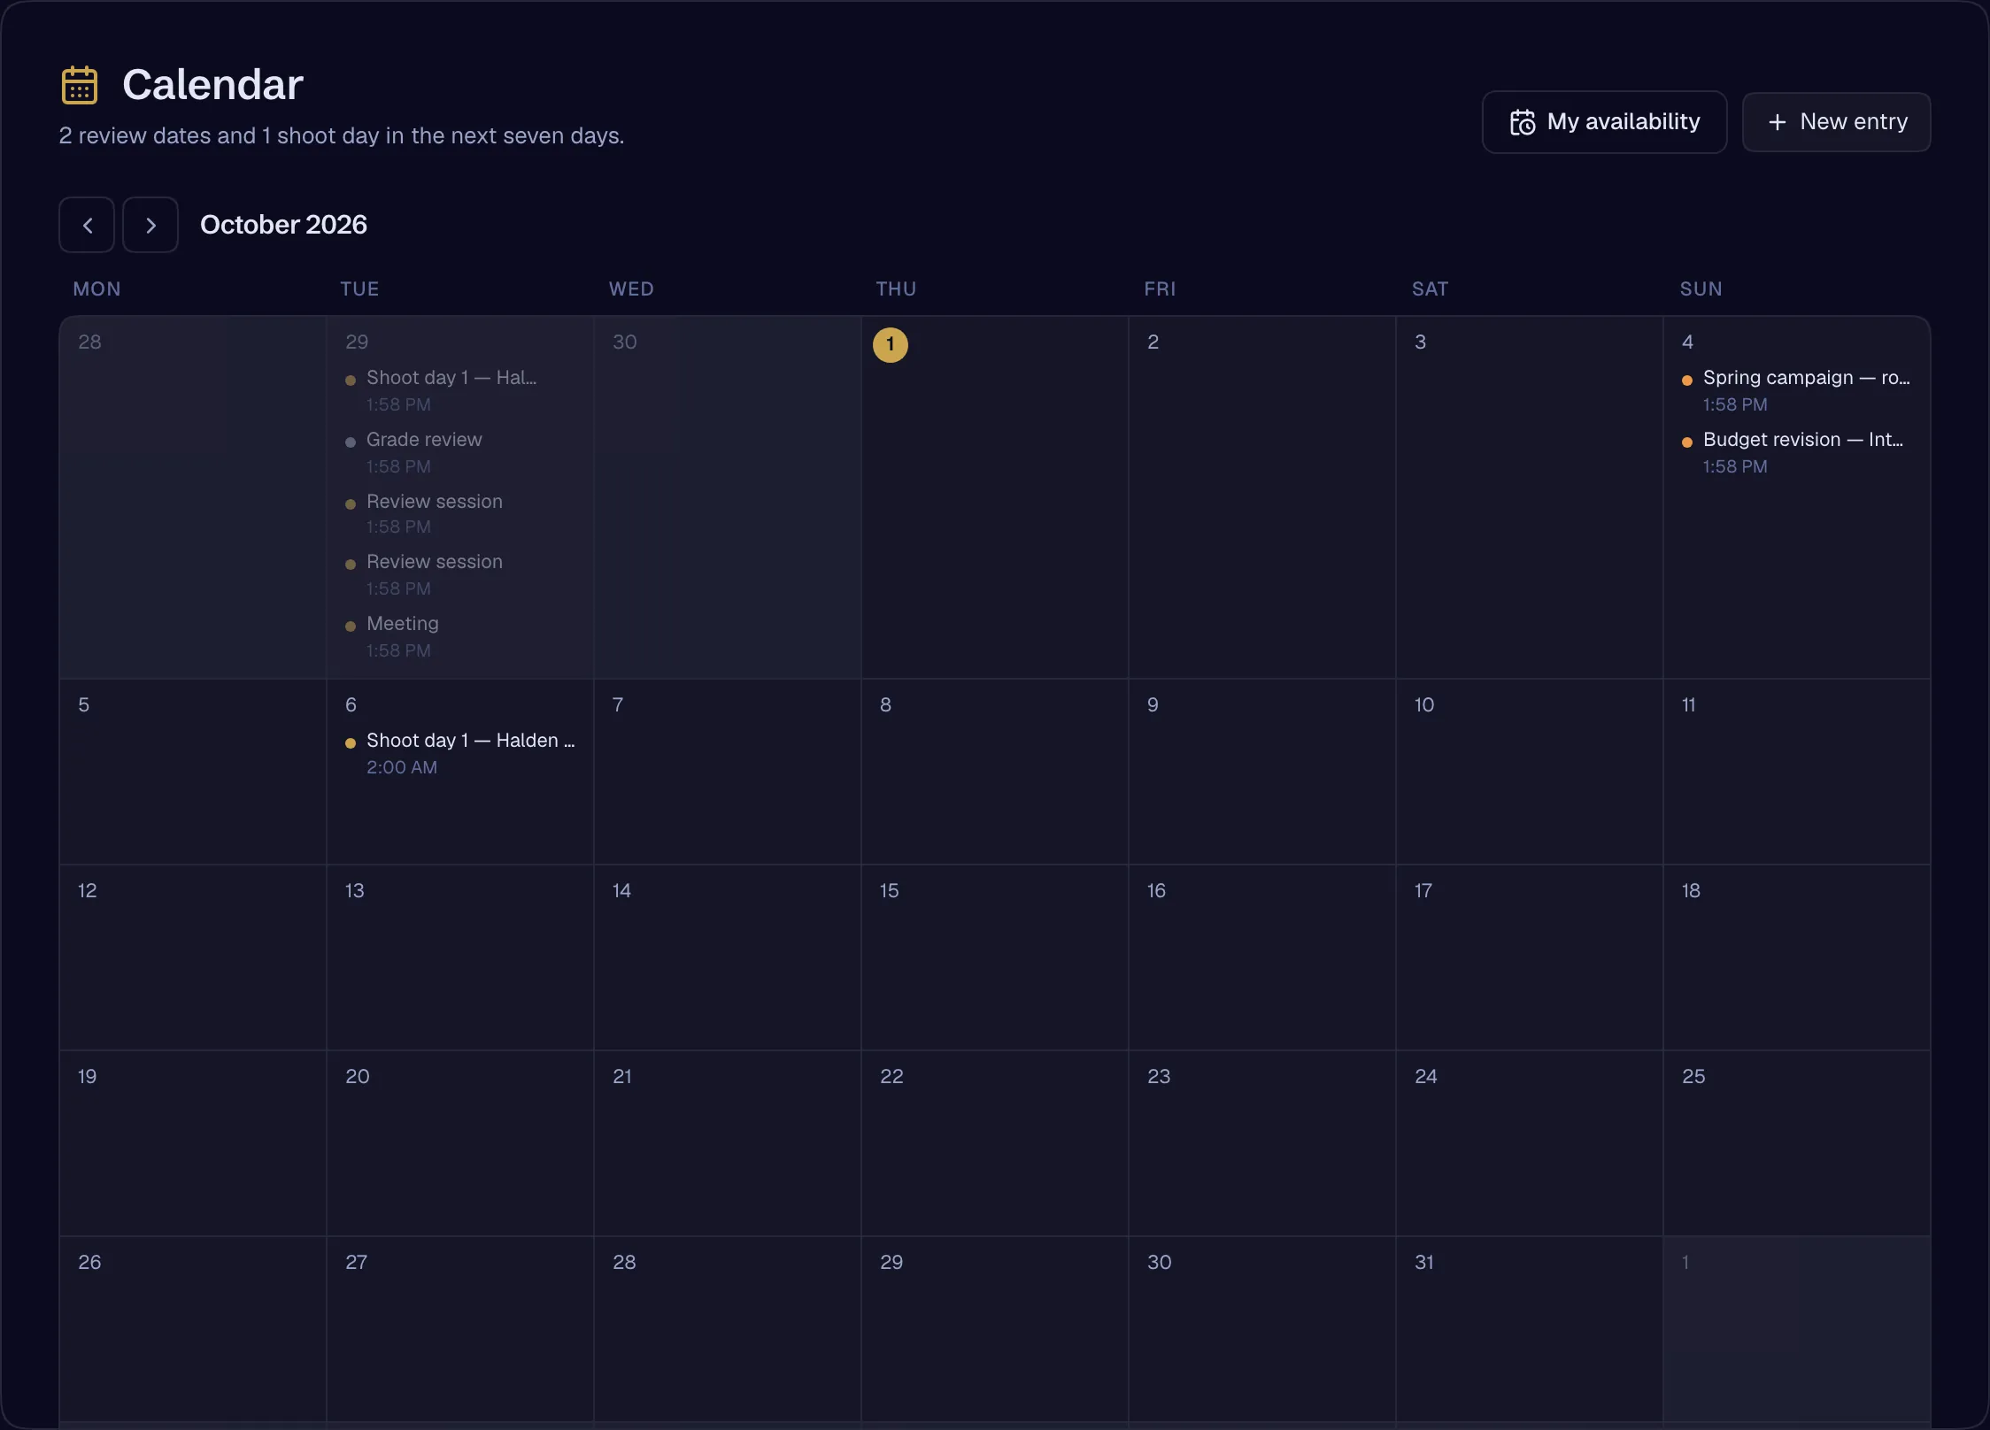Select October 12 day cell
The image size is (1990, 1430).
[x=192, y=957]
